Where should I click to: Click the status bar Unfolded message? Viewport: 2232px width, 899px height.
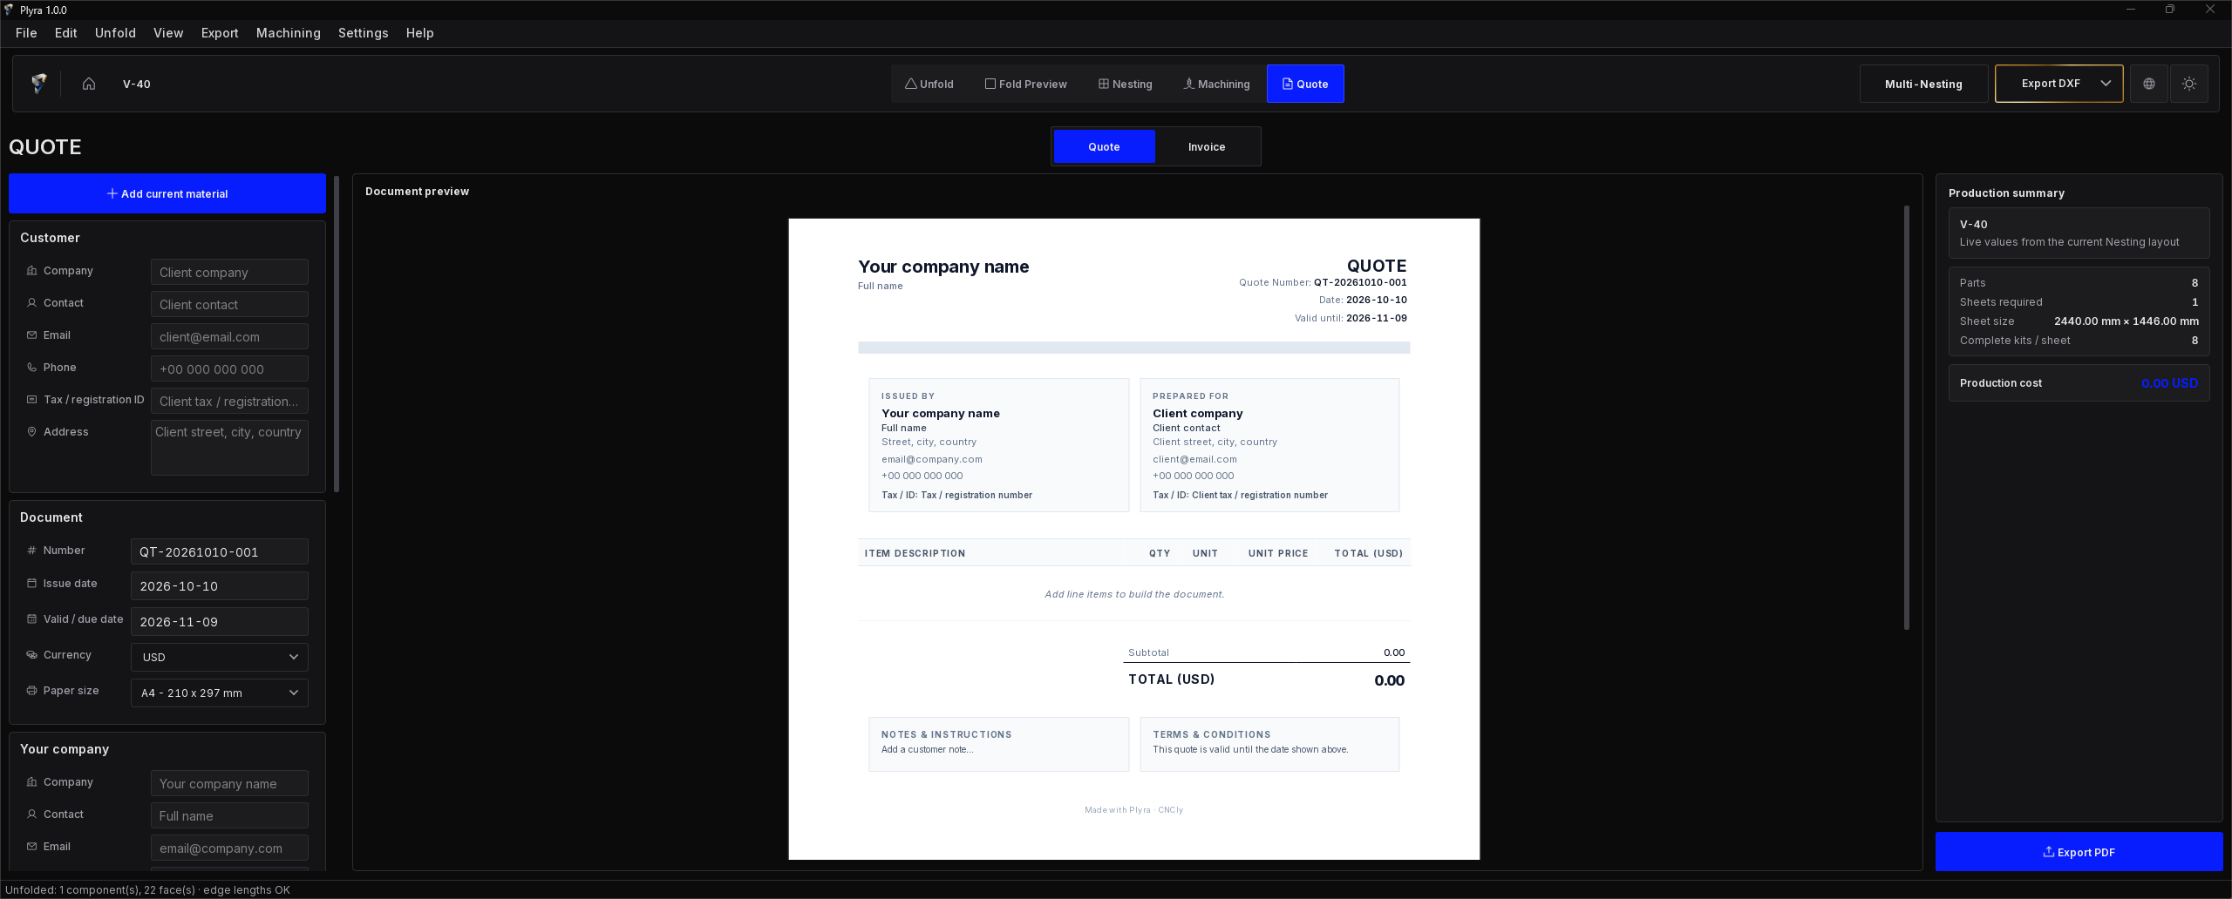click(x=147, y=889)
